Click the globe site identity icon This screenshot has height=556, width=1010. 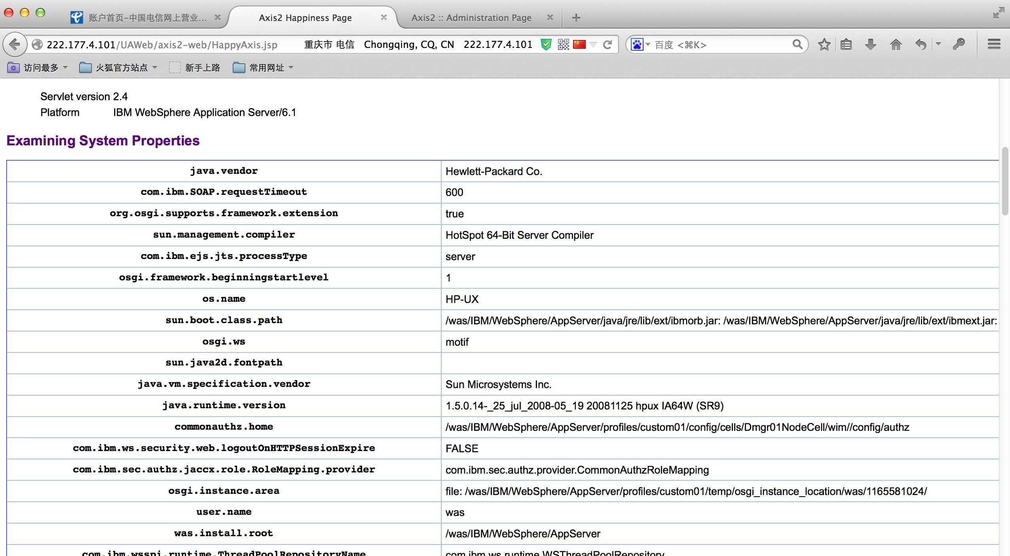coord(37,45)
